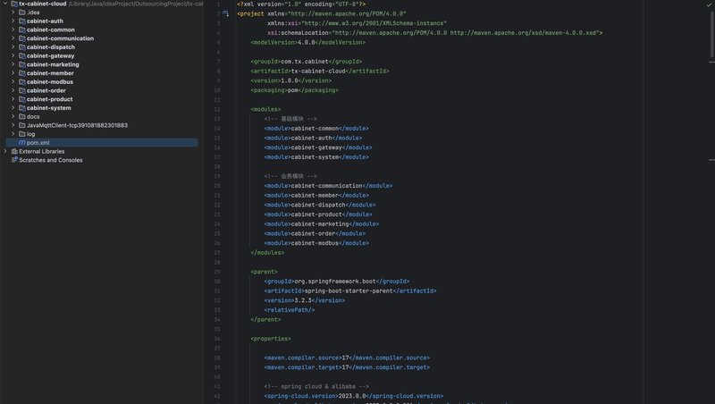Click the editor vertical scrollbar thumb
This screenshot has width=715, height=404.
711,34
